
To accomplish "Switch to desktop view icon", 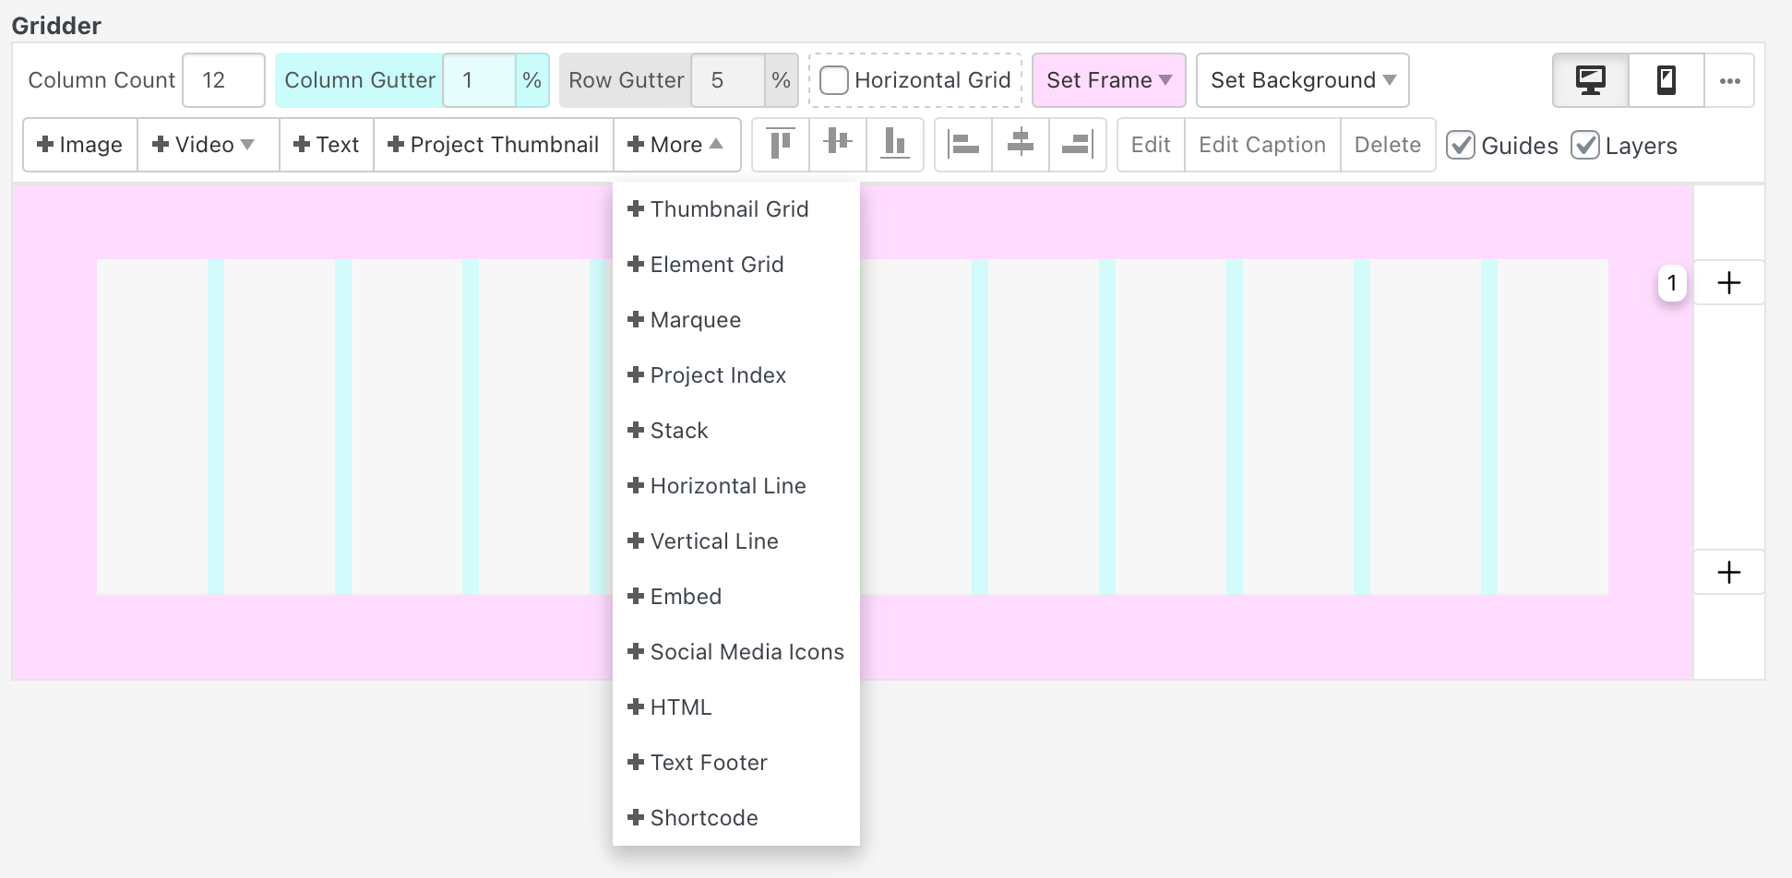I will pos(1591,80).
